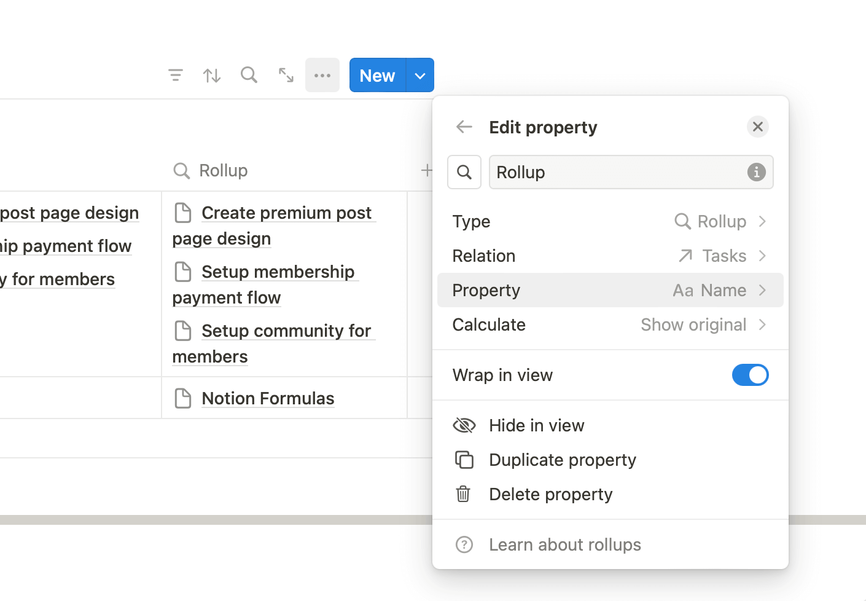Disable the Wrap in view toggle
This screenshot has width=866, height=601.
[750, 375]
